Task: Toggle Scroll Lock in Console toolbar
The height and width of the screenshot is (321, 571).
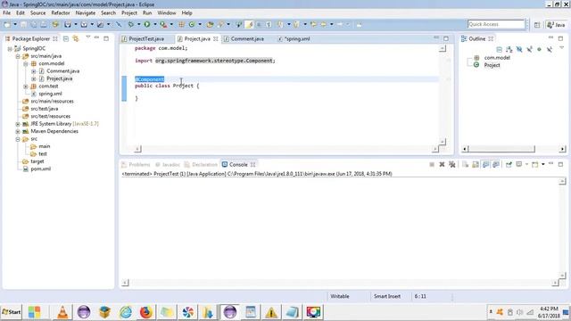Action: tap(476, 164)
